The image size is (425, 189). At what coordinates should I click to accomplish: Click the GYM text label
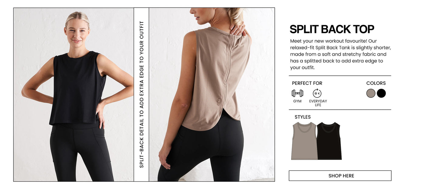[297, 101]
